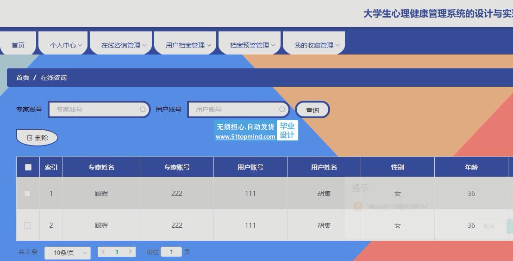This screenshot has width=513, height=261.
Task: Click the search icon in 用户账号 field
Action: [x=282, y=109]
